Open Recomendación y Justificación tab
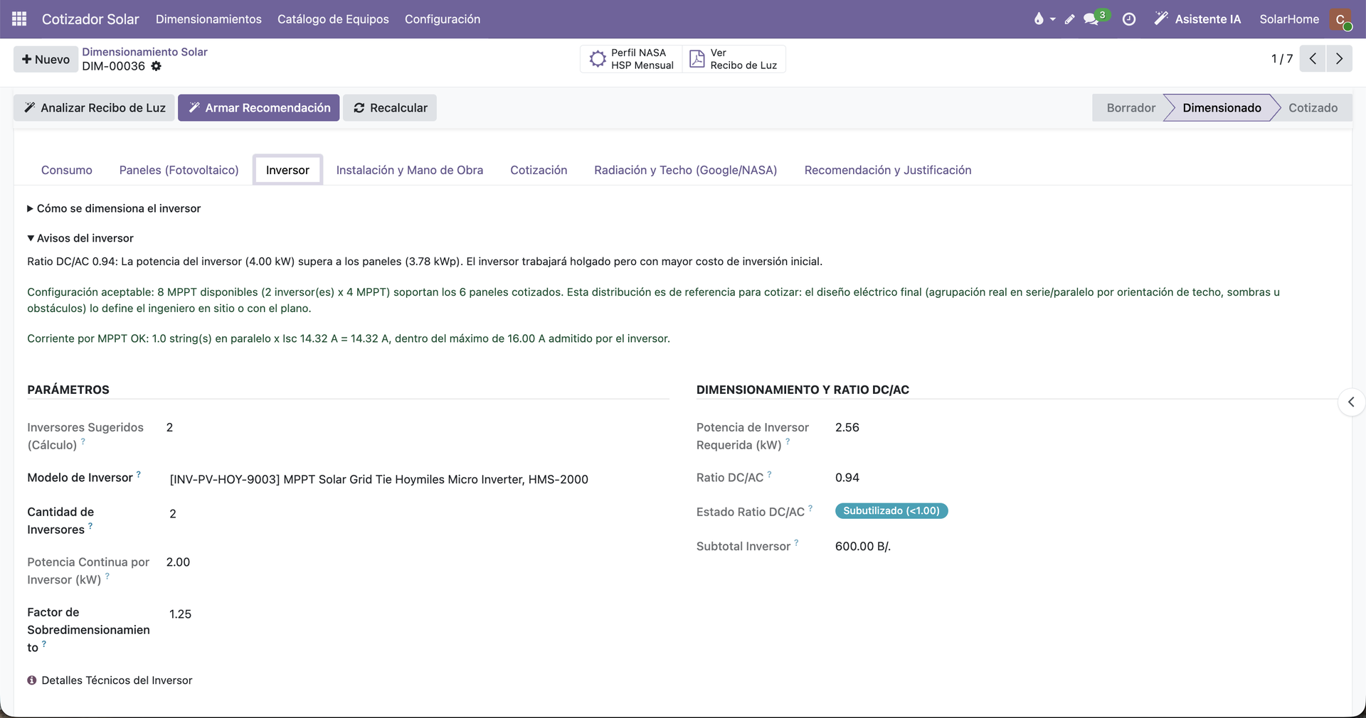The image size is (1366, 718). pyautogui.click(x=888, y=170)
